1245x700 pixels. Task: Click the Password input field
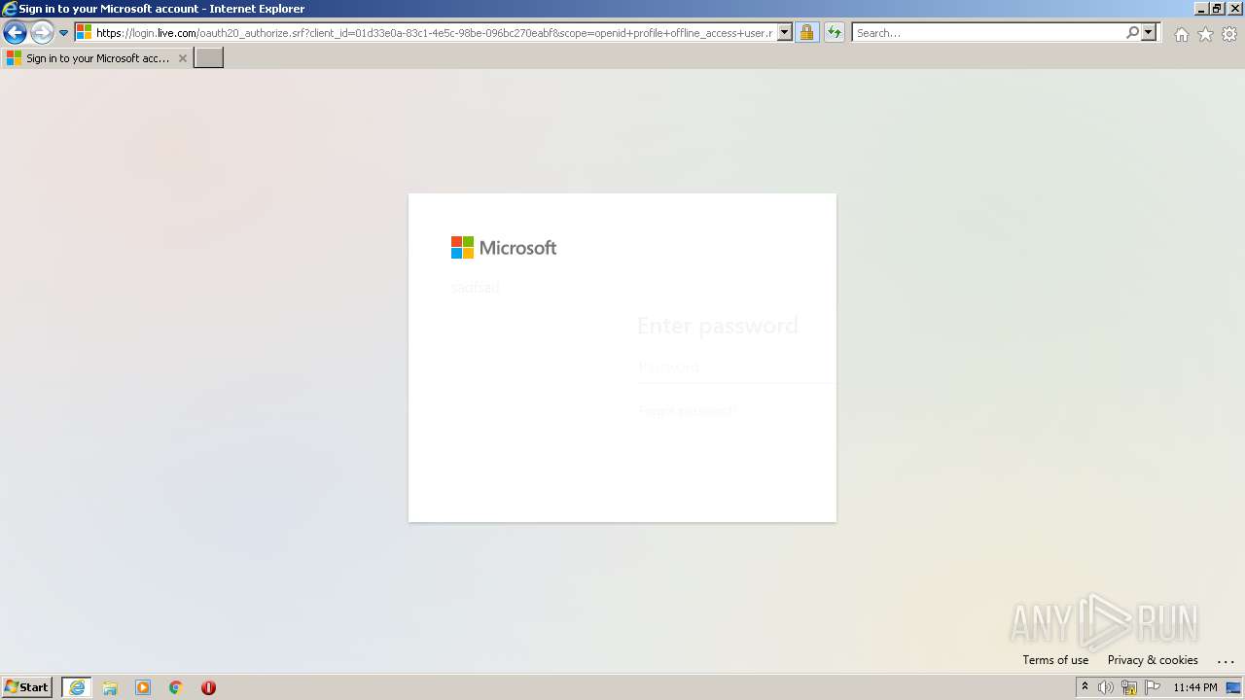pos(736,367)
